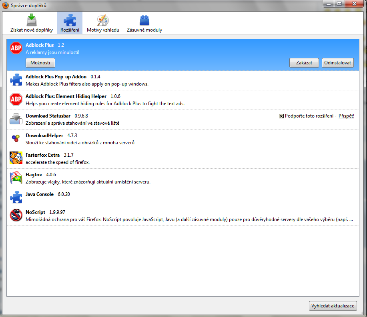This screenshot has height=317, width=367.
Task: Select the DownloadHelper extension entry
Action: [x=183, y=139]
